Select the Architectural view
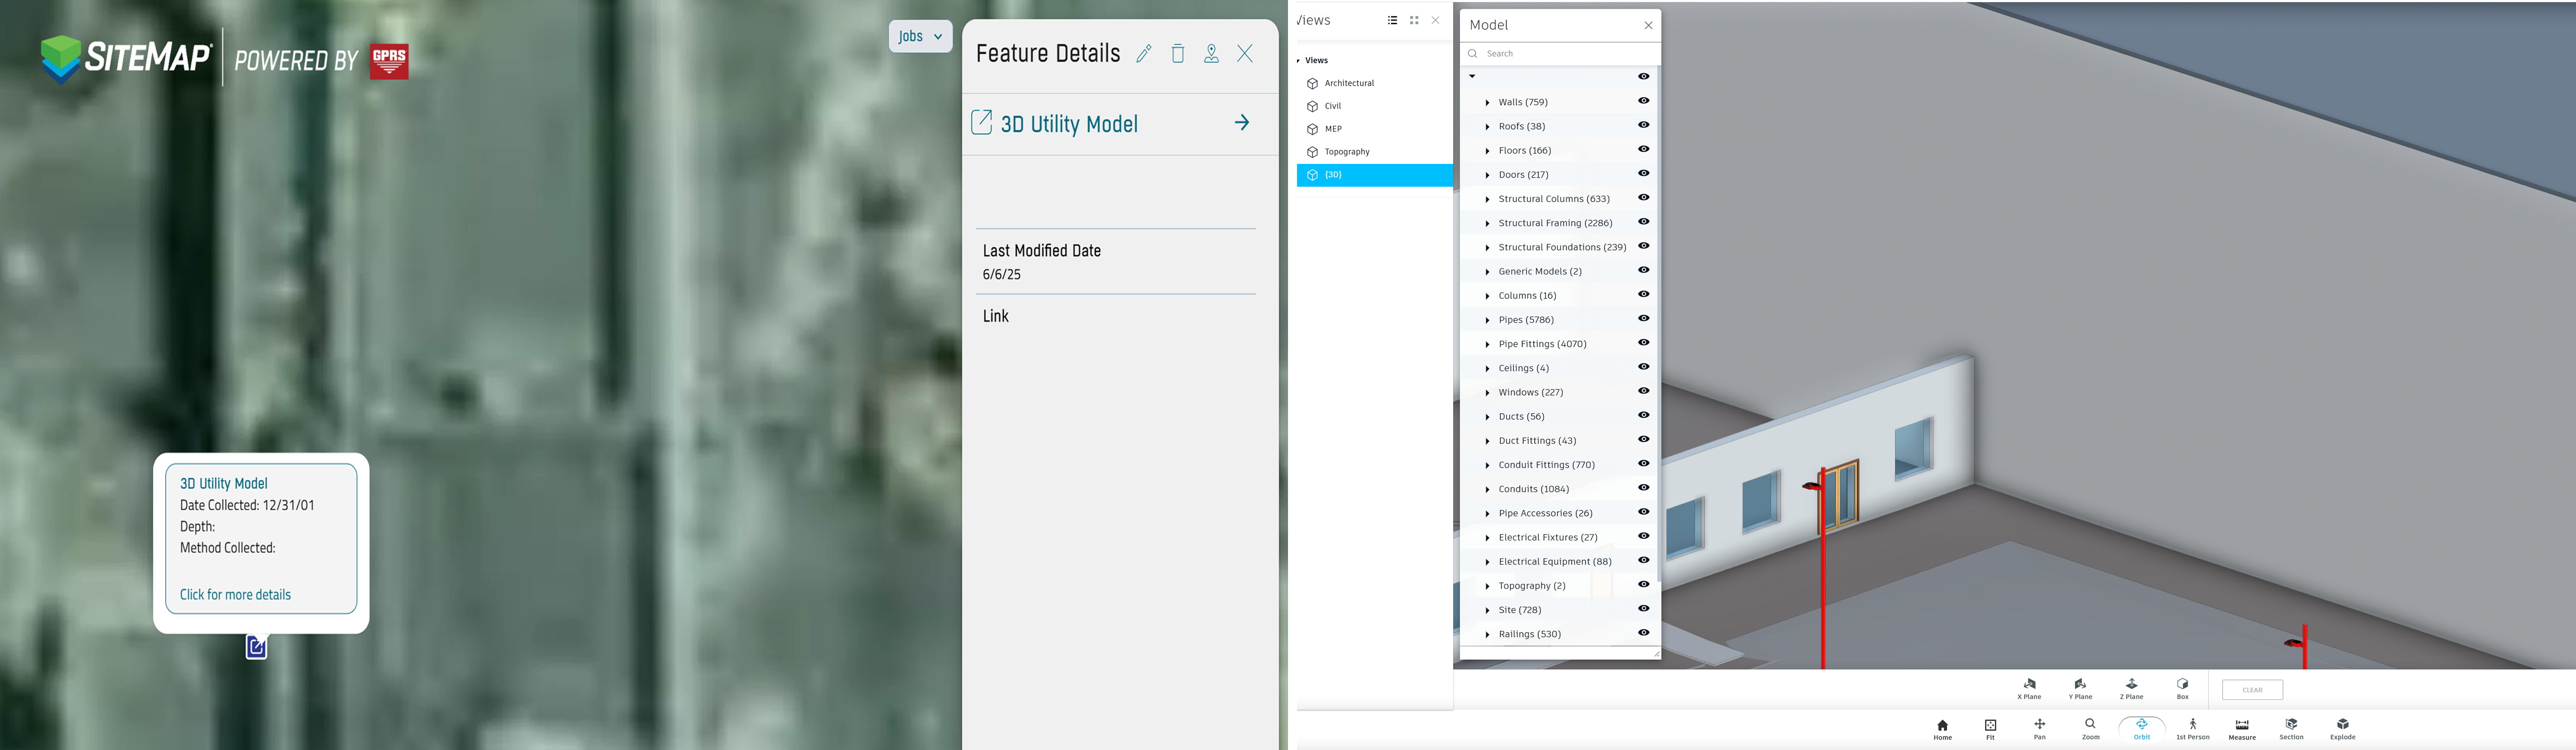 click(1350, 83)
